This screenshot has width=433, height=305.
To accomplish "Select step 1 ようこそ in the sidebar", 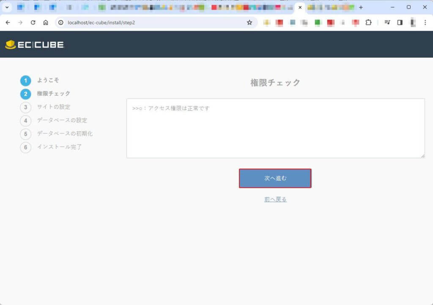I will [x=48, y=80].
